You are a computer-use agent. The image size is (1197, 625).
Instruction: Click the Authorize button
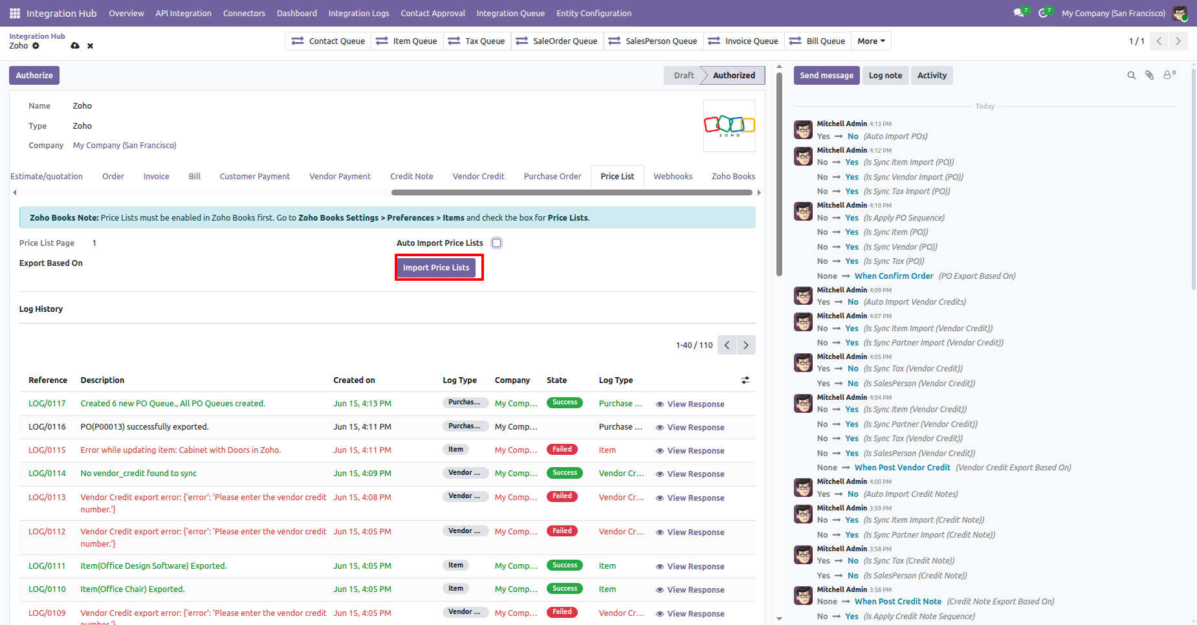coord(34,76)
